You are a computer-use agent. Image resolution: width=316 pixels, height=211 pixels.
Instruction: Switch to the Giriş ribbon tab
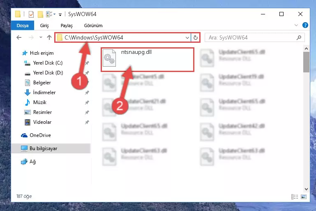44,26
